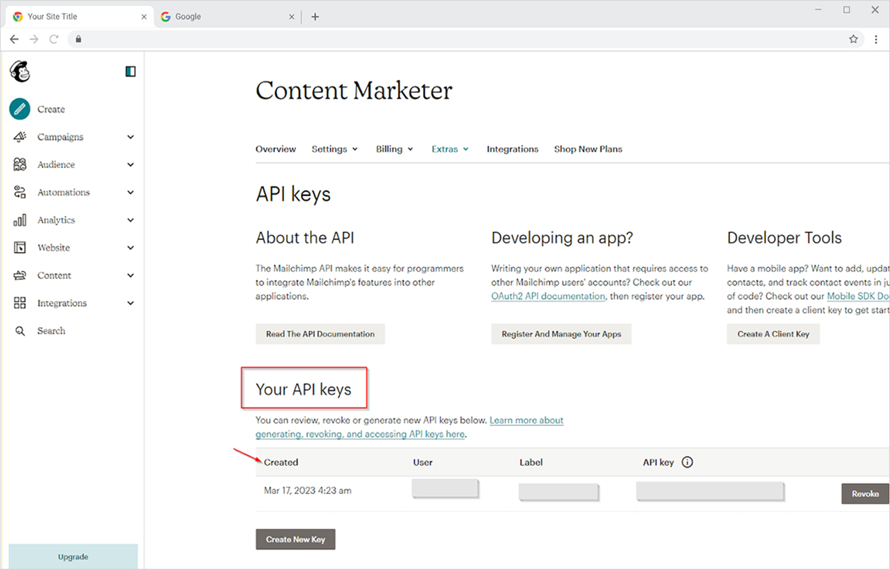890x569 pixels.
Task: Bookmark this page with the star icon
Action: click(x=853, y=40)
